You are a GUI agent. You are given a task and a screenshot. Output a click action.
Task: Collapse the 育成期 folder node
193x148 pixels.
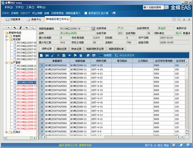pyautogui.click(x=6, y=40)
